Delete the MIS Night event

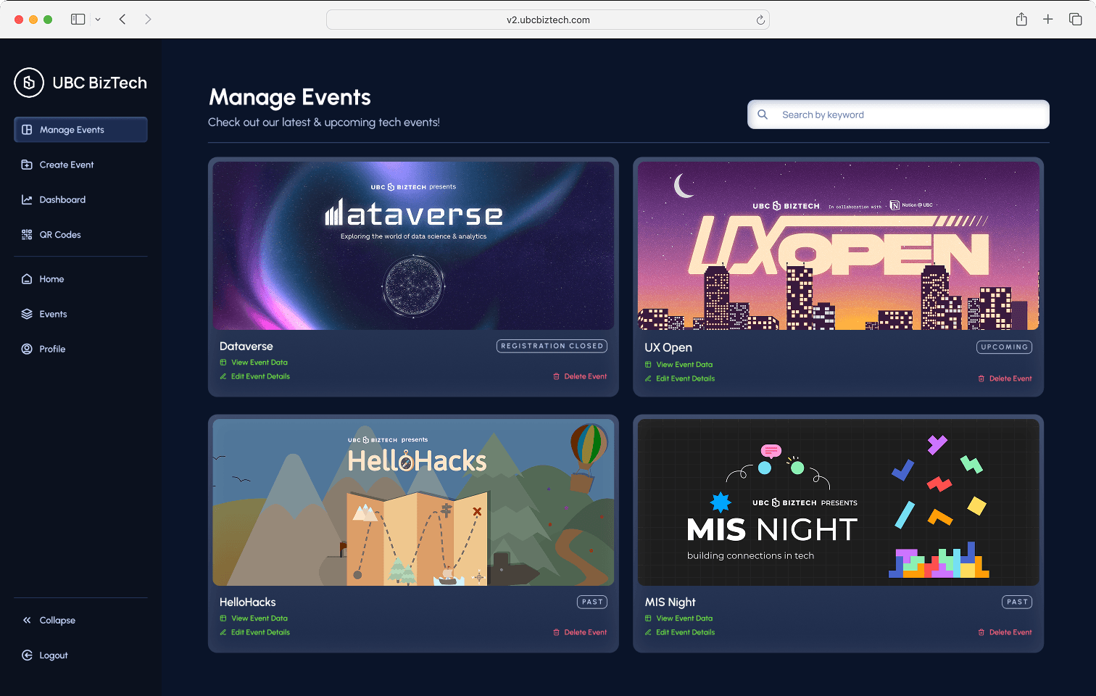(x=1010, y=632)
